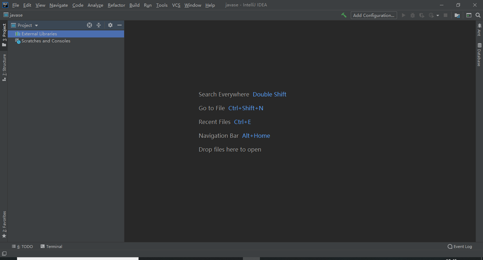The width and height of the screenshot is (483, 260).
Task: Open the Event Log
Action: (x=460, y=247)
